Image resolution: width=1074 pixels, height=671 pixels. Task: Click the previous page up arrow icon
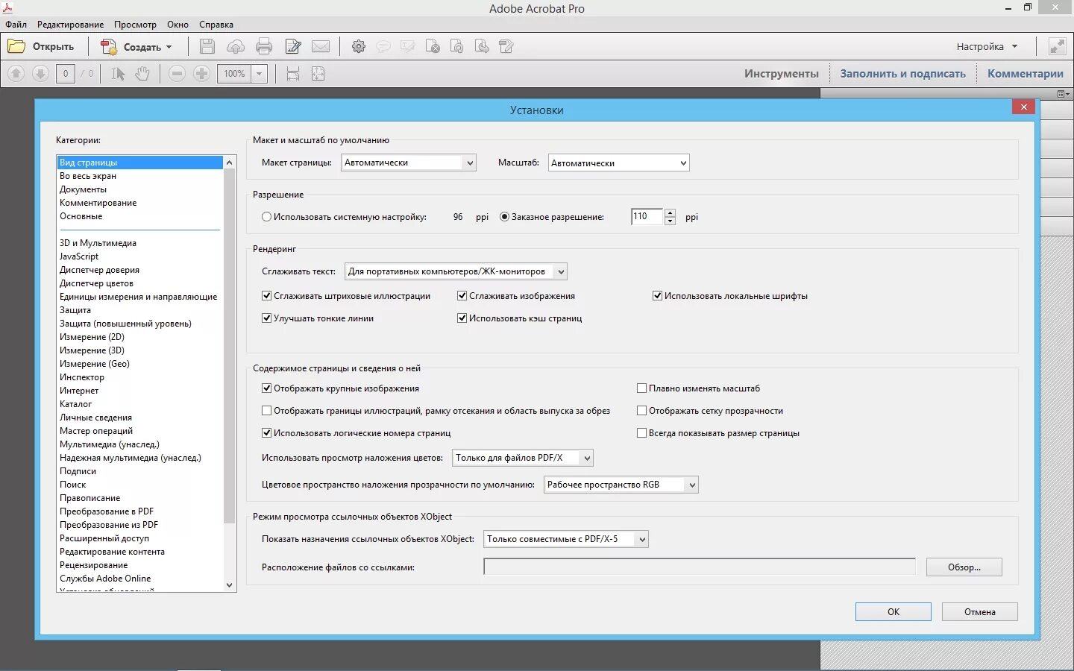[16, 73]
